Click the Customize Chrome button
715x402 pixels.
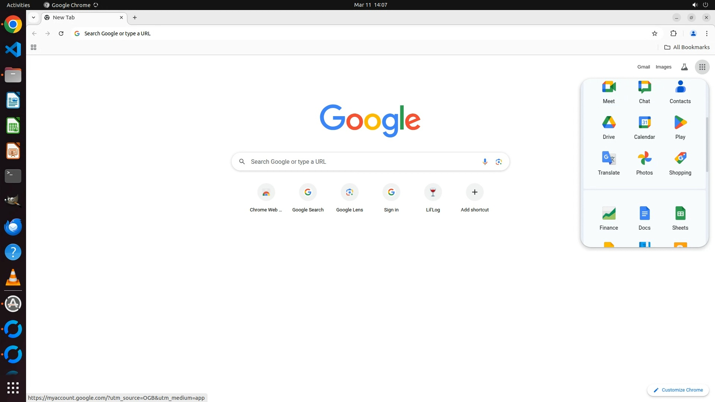(678, 390)
